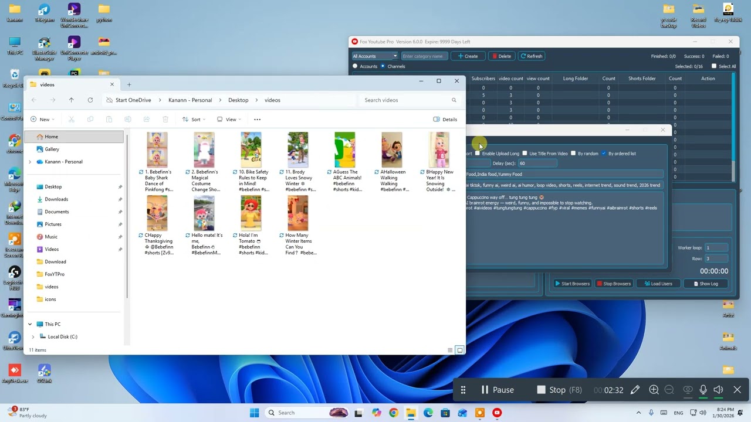The image size is (751, 422).
Task: Toggle the webcam icon on recorder bar
Action: tap(688, 390)
